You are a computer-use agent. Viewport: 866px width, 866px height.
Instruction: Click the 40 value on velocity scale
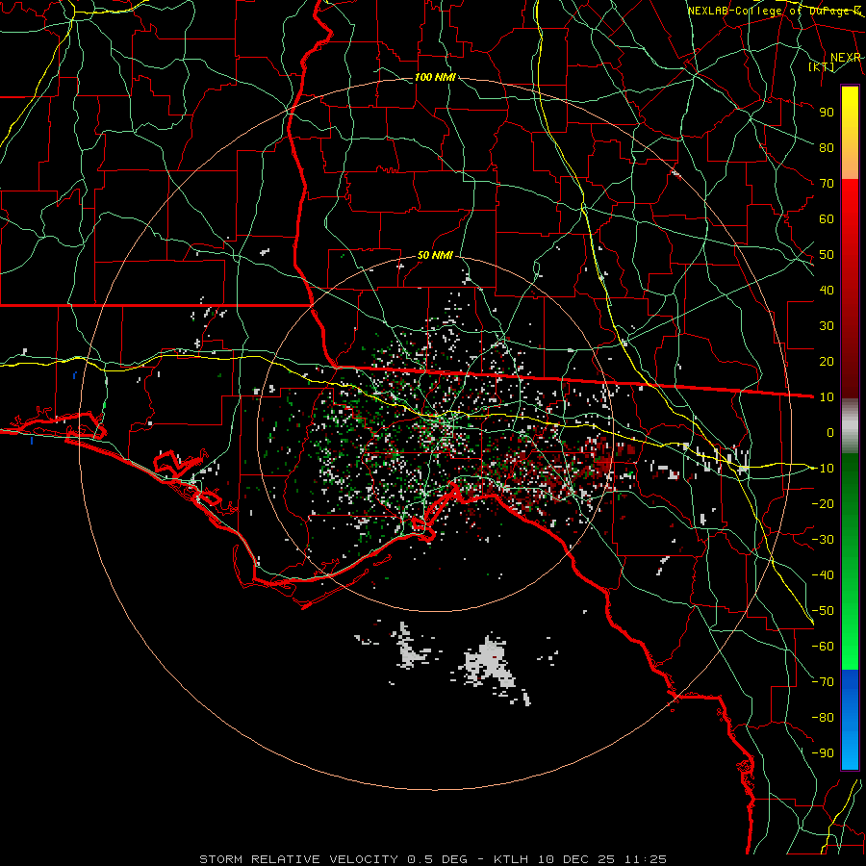827,290
